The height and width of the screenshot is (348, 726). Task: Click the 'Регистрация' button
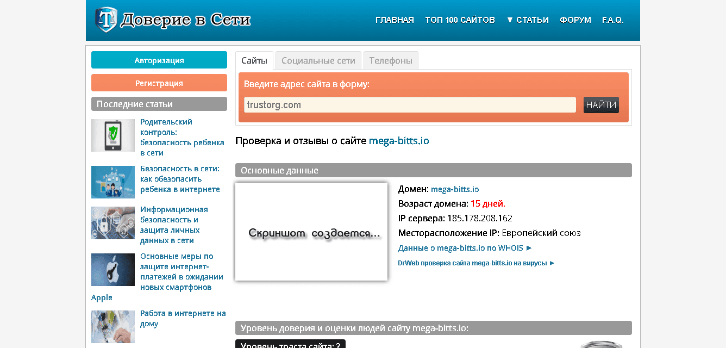tap(159, 83)
